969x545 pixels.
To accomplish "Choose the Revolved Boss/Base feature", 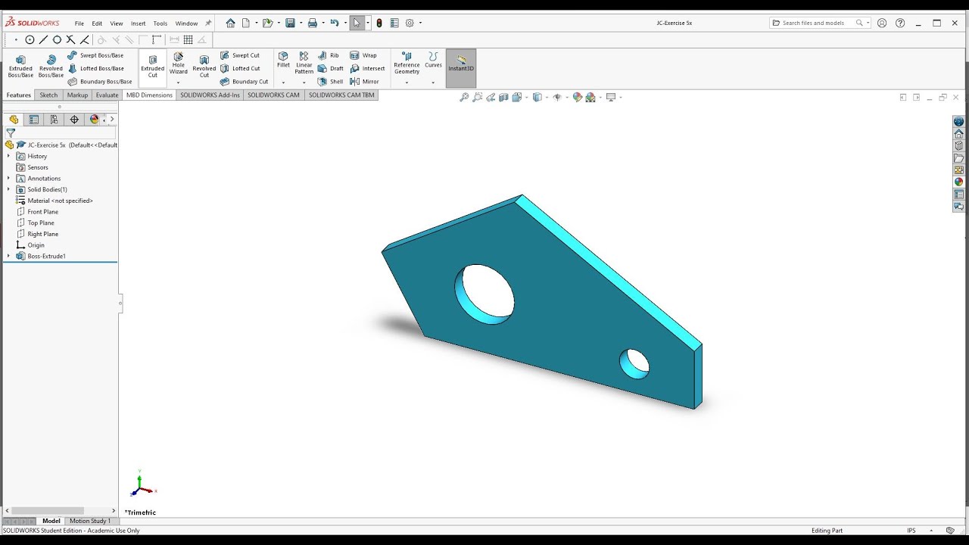I will (51, 67).
